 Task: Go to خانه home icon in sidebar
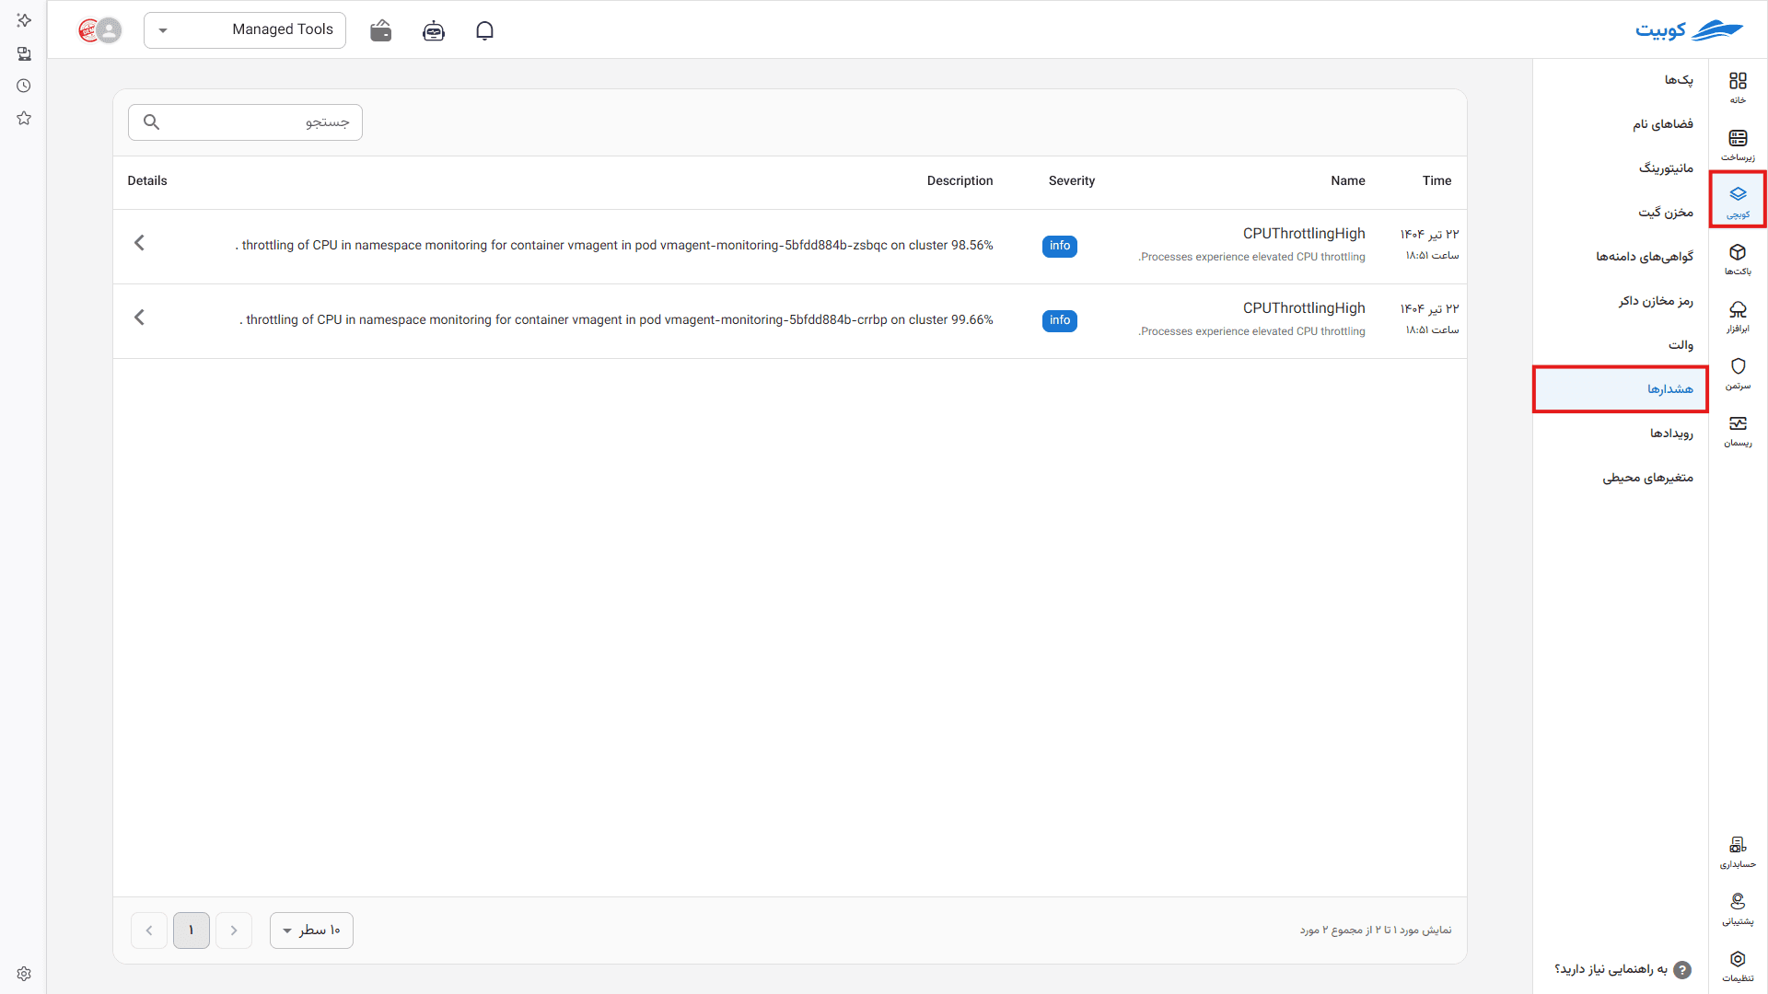1738,87
